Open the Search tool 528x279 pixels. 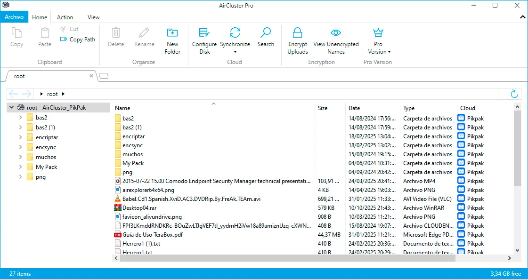click(266, 38)
